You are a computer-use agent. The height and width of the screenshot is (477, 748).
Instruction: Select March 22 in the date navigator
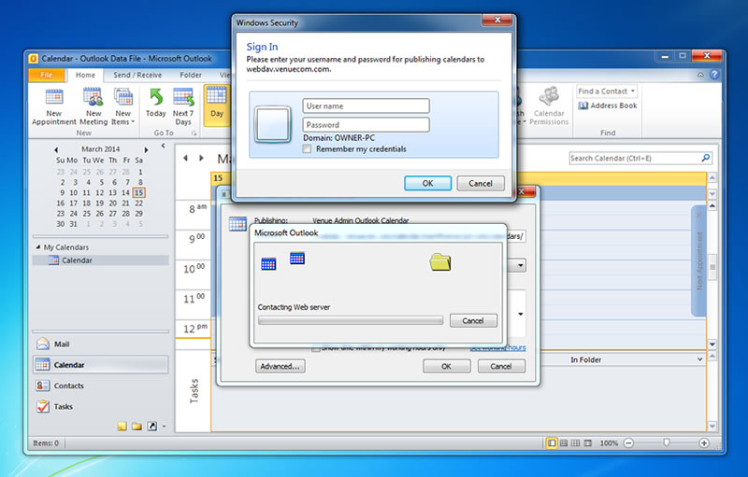pos(138,203)
